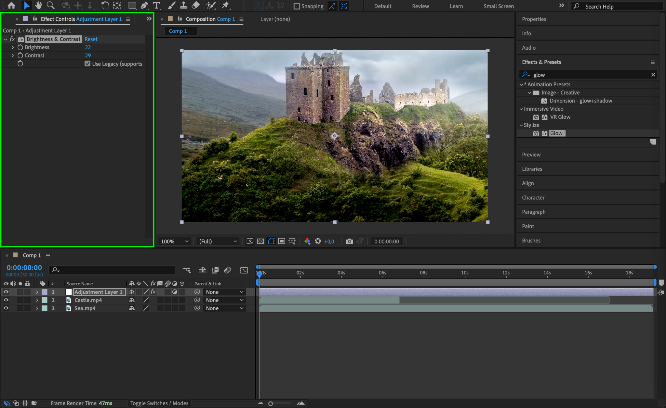Image resolution: width=666 pixels, height=408 pixels.
Task: Select the Horizontal Type tool
Action: [156, 6]
